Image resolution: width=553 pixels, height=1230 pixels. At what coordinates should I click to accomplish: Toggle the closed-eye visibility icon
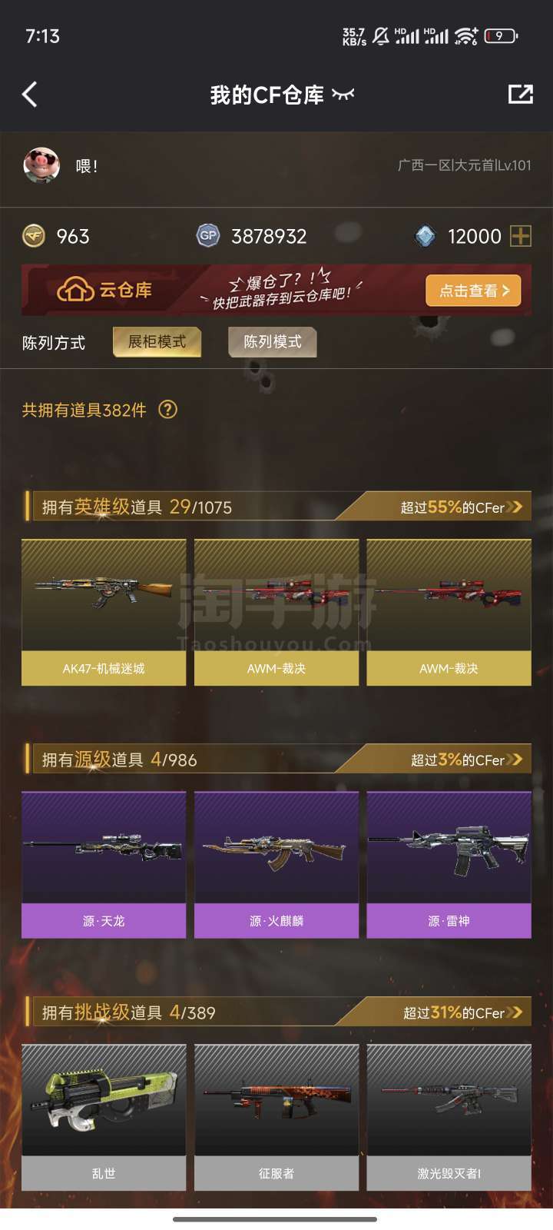click(343, 95)
